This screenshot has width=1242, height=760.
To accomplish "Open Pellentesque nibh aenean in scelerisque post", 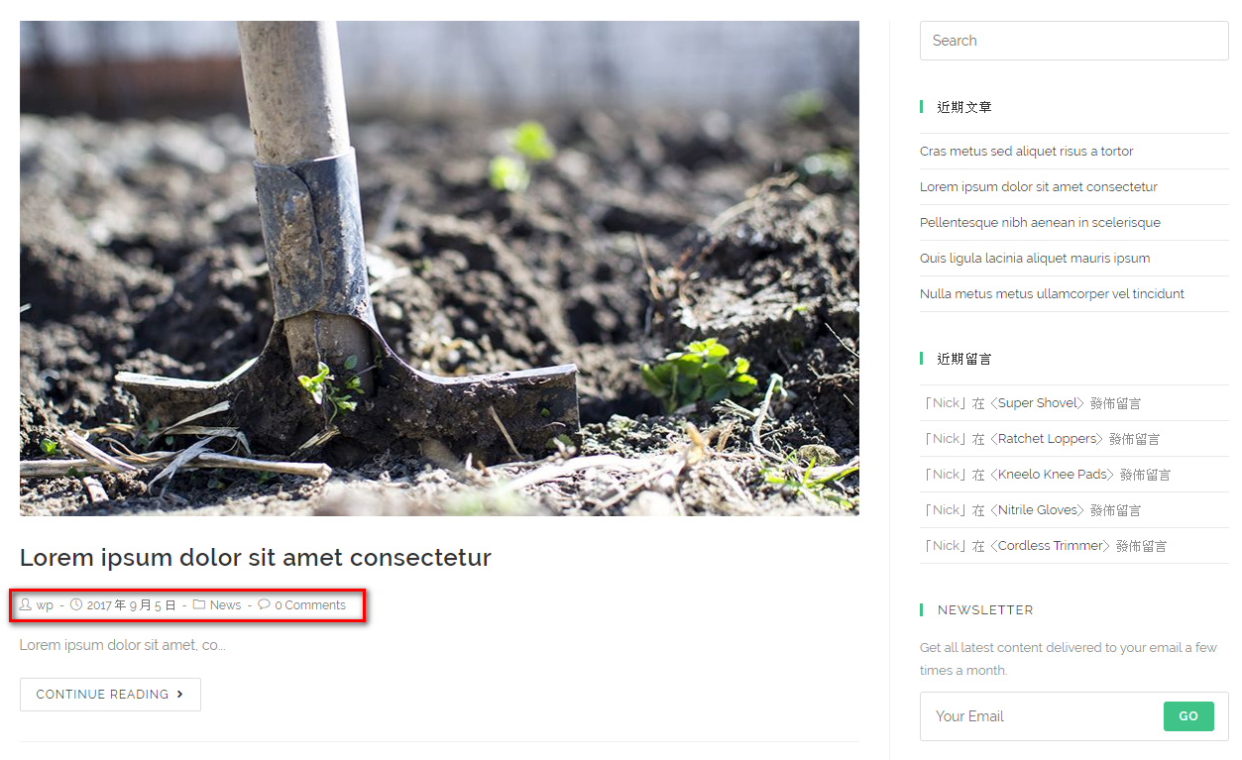I will 1040,223.
